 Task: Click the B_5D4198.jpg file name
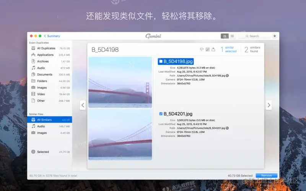(178, 62)
